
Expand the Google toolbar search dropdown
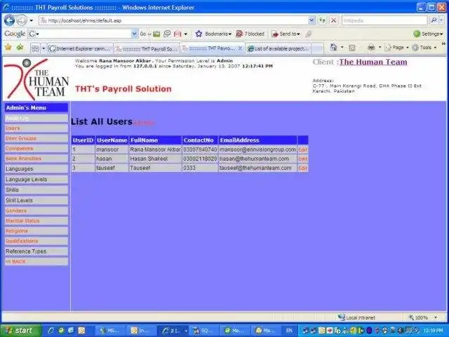pos(135,34)
